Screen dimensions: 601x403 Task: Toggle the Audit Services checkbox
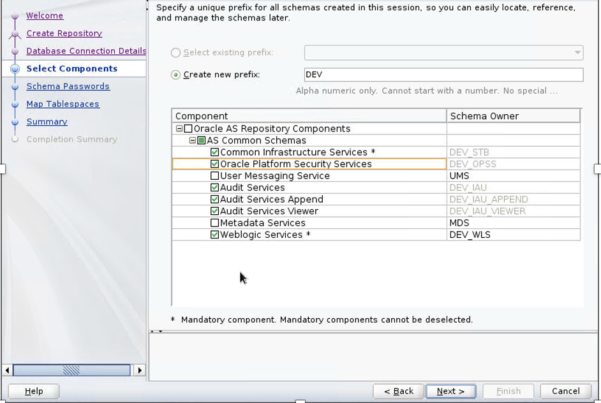coord(215,187)
